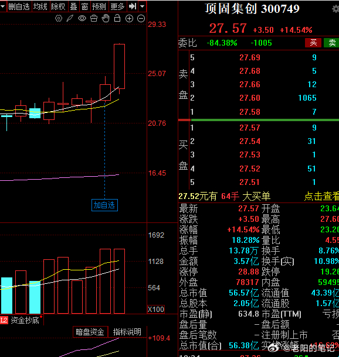
Task: Select buy level 3 price 27.53
Action: pos(250,155)
